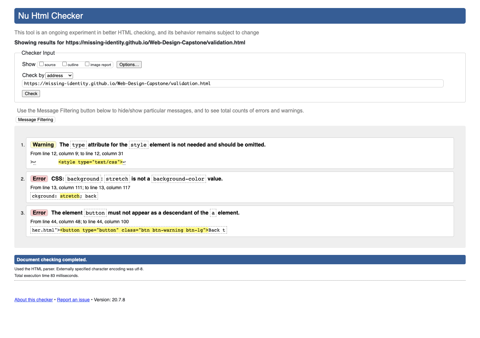Open the Message Filtering panel
This screenshot has width=480, height=338.
(x=35, y=119)
